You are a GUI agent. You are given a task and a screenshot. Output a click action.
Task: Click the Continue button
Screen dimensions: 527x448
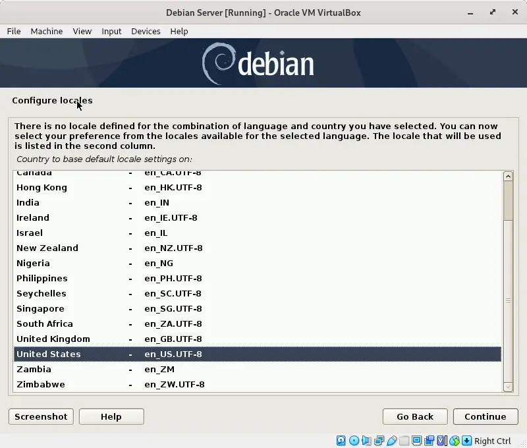tap(485, 417)
